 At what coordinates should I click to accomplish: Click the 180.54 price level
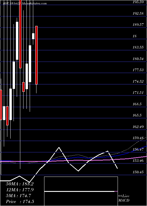138,59
